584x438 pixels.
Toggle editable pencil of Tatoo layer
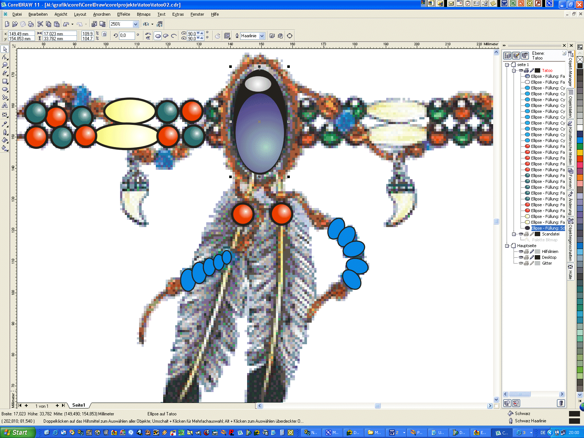pyautogui.click(x=532, y=70)
